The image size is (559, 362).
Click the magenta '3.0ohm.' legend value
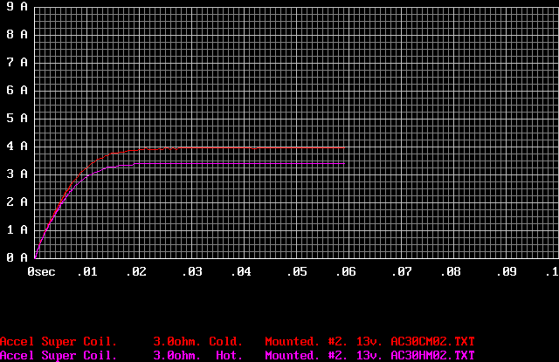[176, 356]
